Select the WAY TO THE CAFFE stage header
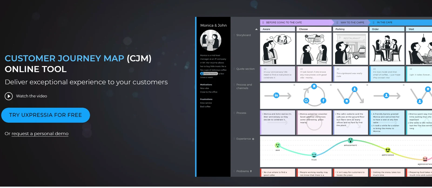432x188 pixels. pyautogui.click(x=352, y=23)
